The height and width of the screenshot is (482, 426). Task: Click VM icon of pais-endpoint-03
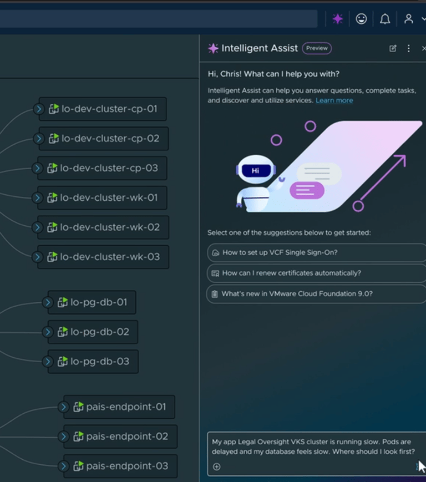point(78,466)
